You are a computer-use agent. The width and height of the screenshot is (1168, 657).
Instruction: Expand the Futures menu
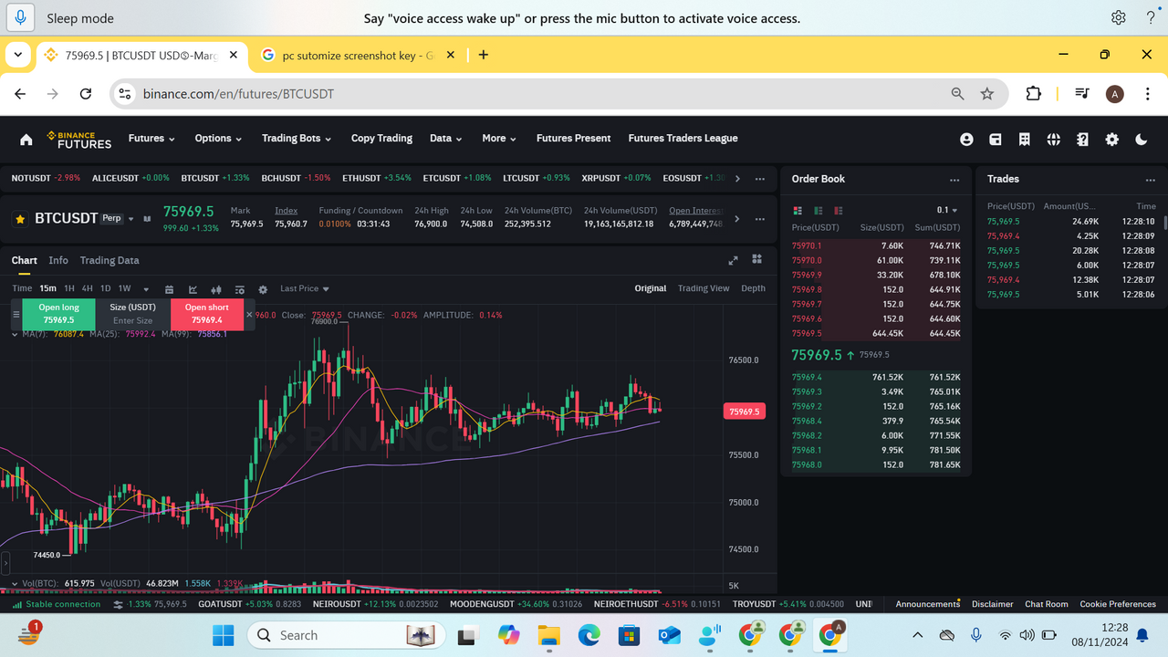151,139
